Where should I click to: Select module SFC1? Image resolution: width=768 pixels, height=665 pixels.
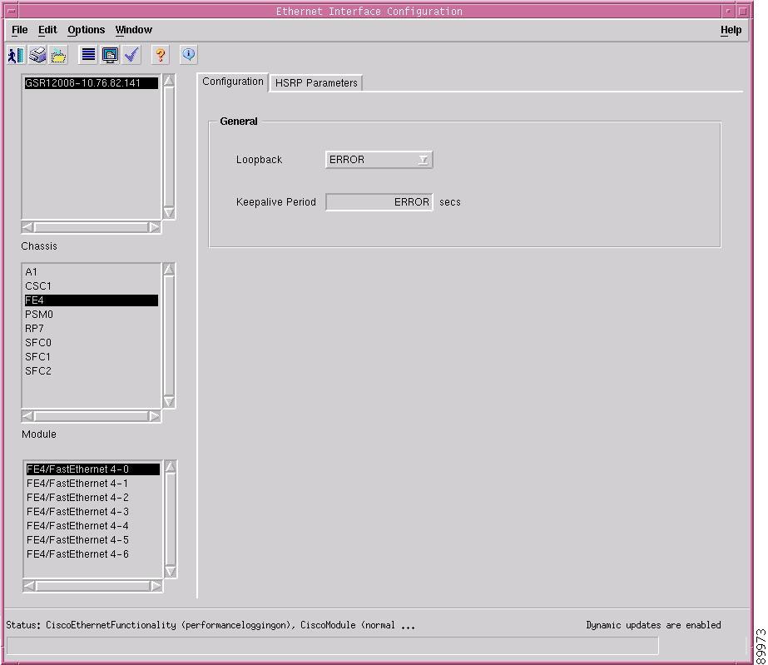pos(91,357)
